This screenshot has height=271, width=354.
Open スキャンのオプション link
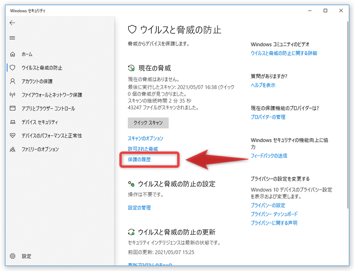pos(146,138)
